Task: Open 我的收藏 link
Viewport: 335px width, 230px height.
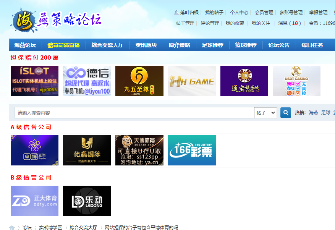Action: [235, 23]
